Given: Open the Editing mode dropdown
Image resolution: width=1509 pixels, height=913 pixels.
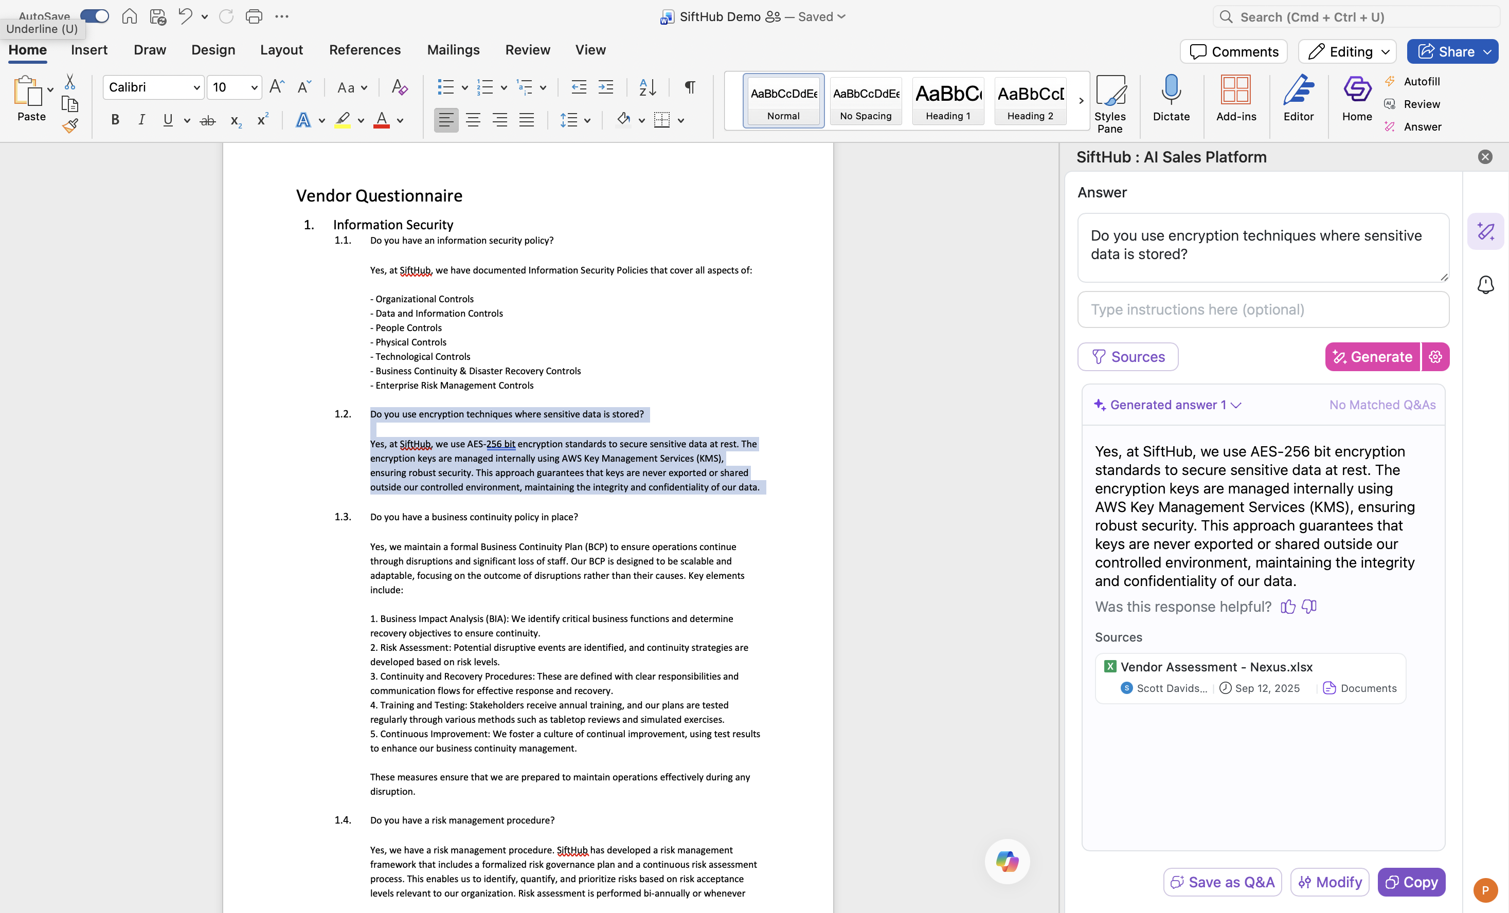Looking at the screenshot, I should 1346,51.
